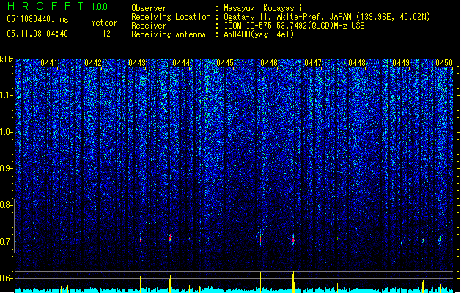461x293 pixels.
Task: Click the 0444 time marker
Action: pyautogui.click(x=181, y=63)
